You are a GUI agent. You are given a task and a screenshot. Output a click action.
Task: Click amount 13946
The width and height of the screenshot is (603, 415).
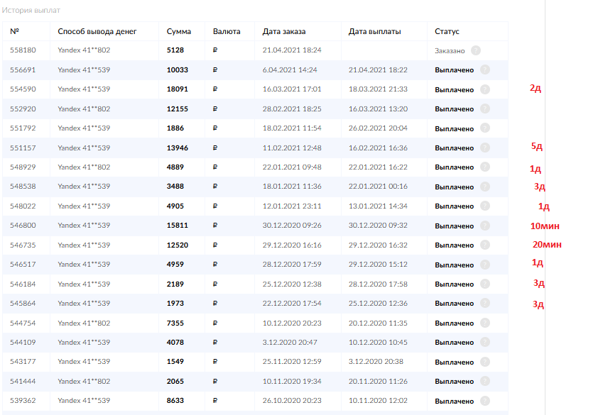pyautogui.click(x=178, y=148)
